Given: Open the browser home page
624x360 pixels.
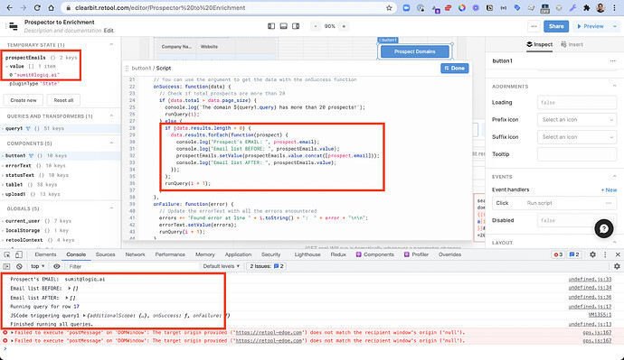Looking at the screenshot, I should (x=51, y=7).
